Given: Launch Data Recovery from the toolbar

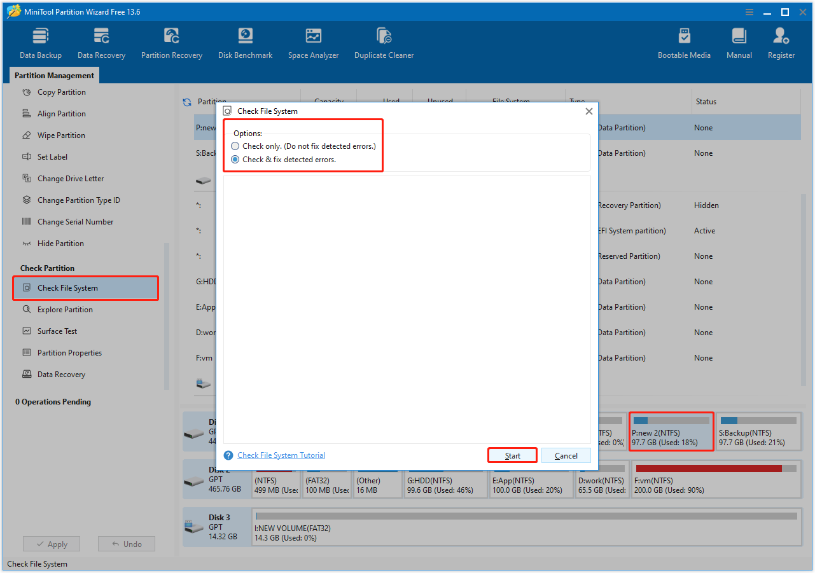Looking at the screenshot, I should (x=101, y=43).
